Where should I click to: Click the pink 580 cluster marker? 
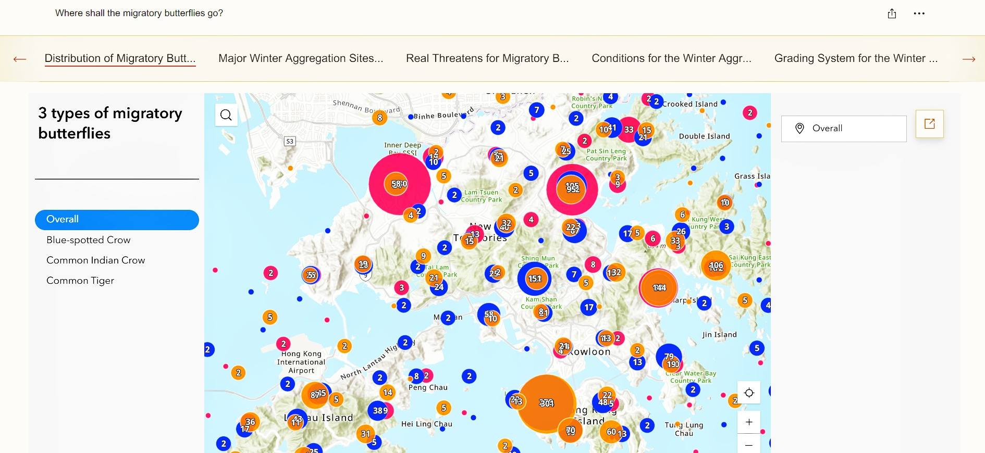(x=399, y=184)
